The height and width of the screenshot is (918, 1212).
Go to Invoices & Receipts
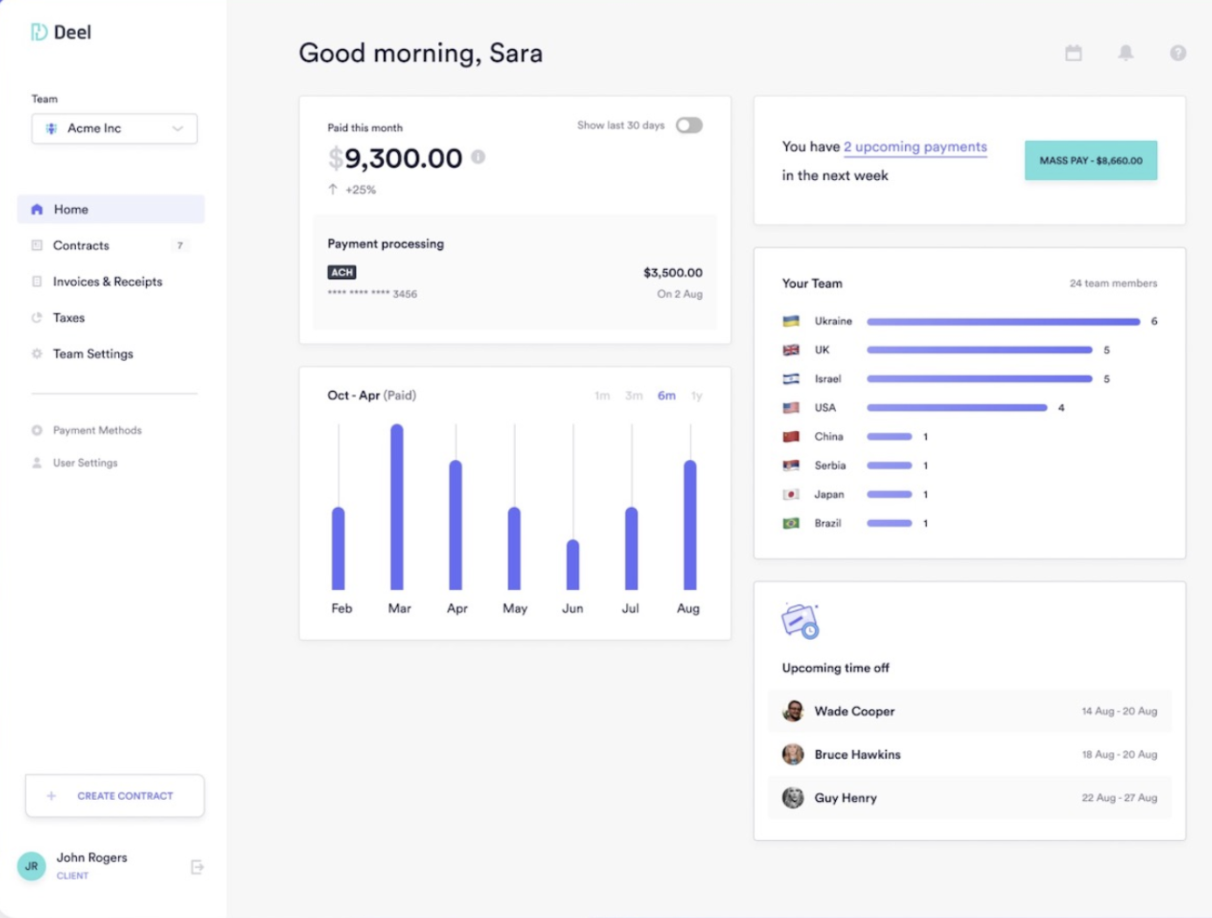tap(108, 282)
